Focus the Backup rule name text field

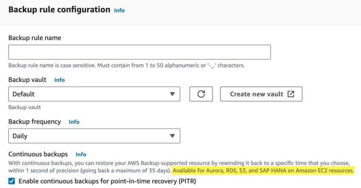pyautogui.click(x=140, y=52)
